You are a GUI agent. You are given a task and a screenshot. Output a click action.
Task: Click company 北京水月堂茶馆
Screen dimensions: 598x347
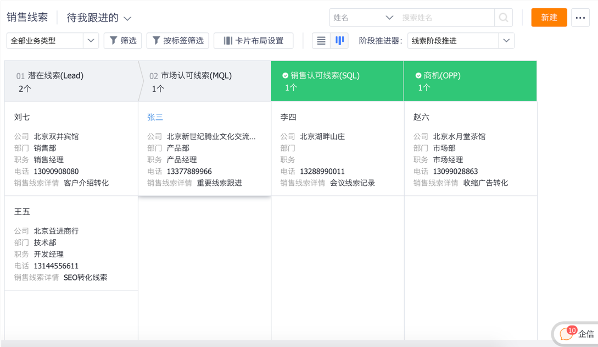[x=459, y=136]
